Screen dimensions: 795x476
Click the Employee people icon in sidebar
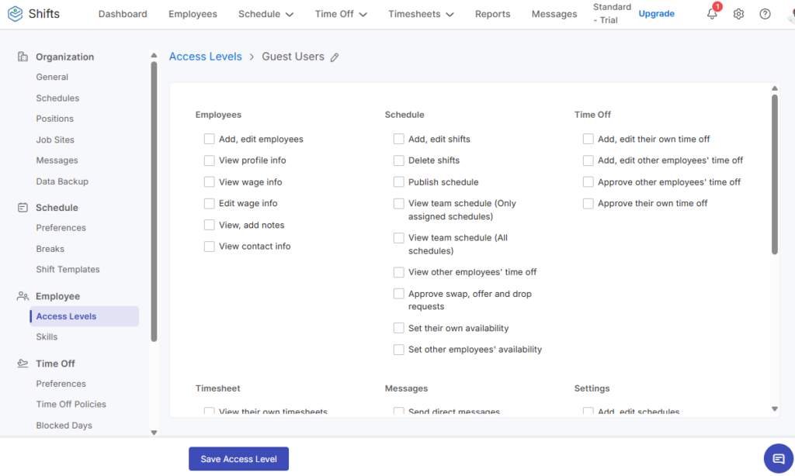(x=23, y=295)
